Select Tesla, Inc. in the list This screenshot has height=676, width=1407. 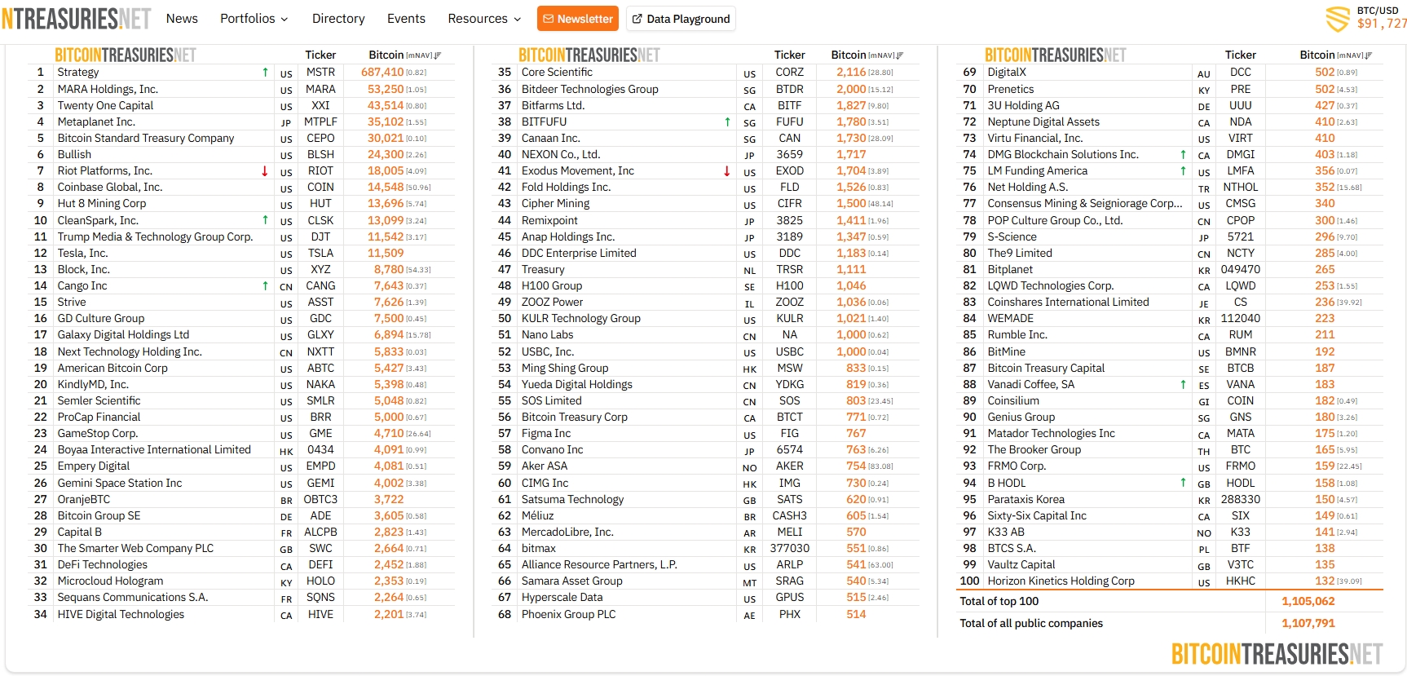click(82, 254)
